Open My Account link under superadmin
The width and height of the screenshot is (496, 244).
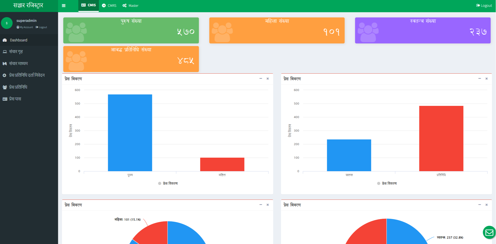click(25, 27)
